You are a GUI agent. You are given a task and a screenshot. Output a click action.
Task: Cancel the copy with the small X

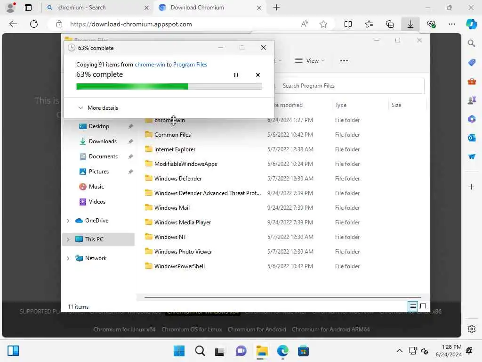(x=257, y=75)
